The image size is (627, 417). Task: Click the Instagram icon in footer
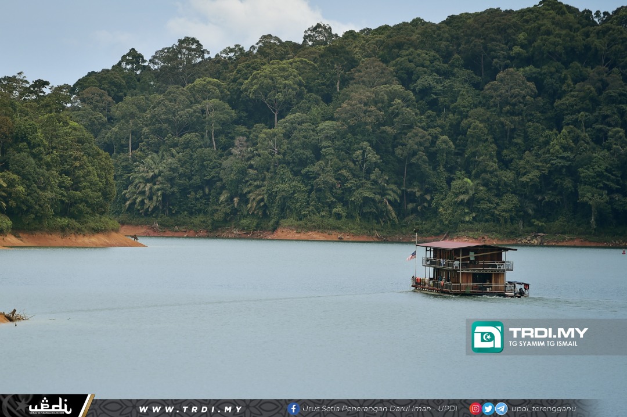[x=475, y=408]
